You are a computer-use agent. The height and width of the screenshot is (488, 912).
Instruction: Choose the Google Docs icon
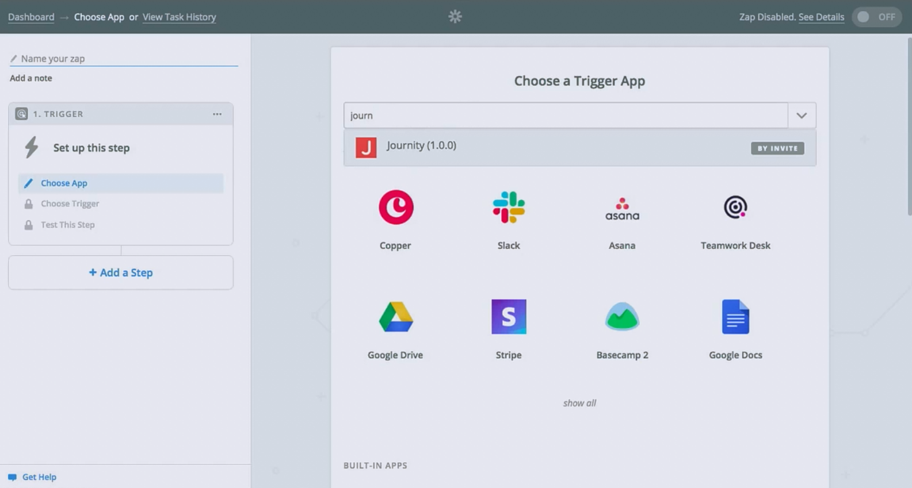click(x=735, y=317)
